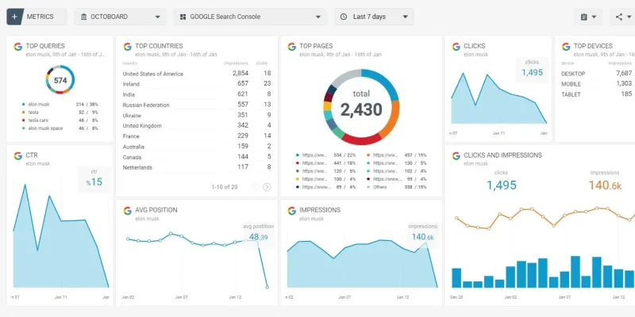Open the clipboard report dropdown in top bar
This screenshot has height=317, width=635.
point(588,17)
